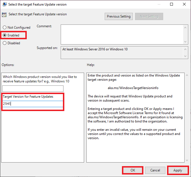Click the aka.ms/WindowsTargetVersioninfo centered help text
This screenshot has width=191, height=177.
tap(133, 88)
